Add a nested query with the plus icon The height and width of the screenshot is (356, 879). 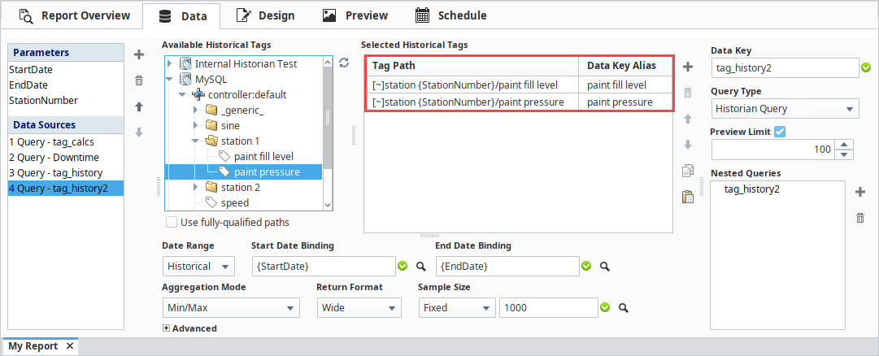(860, 192)
